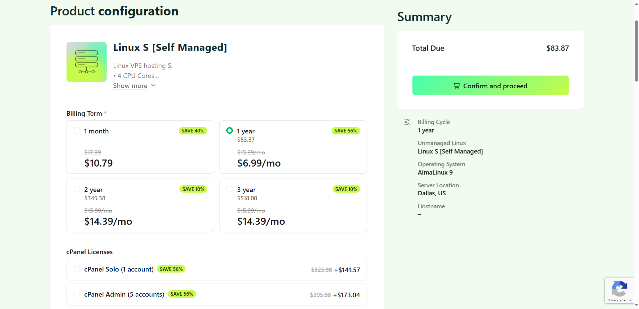Click the AlmaLinux 9 operating system value

pos(435,173)
